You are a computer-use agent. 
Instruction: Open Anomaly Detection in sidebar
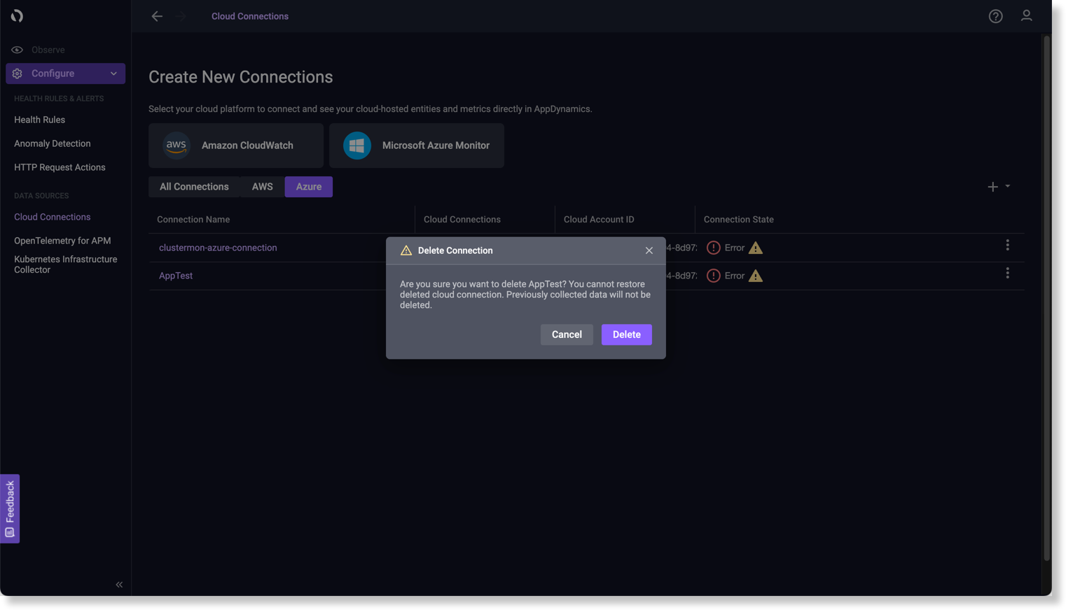click(53, 143)
